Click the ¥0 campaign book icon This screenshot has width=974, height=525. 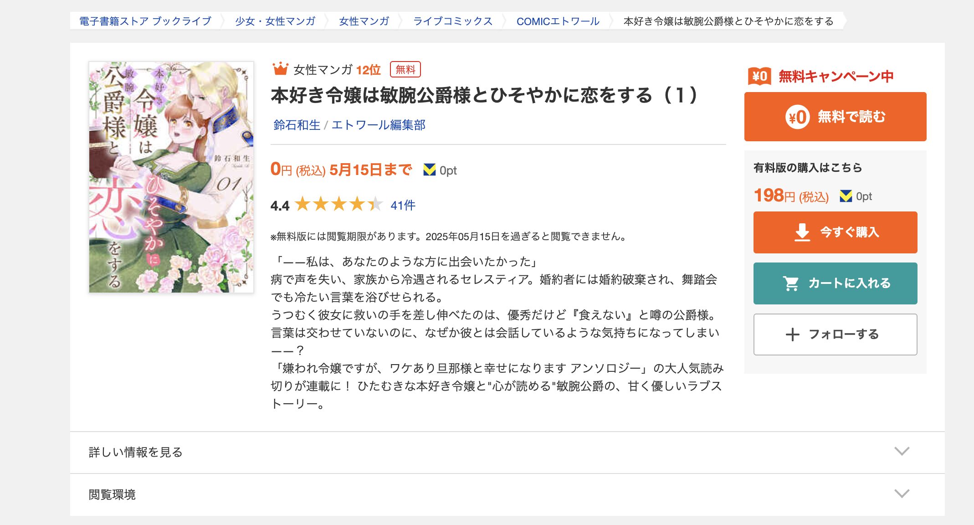(759, 76)
